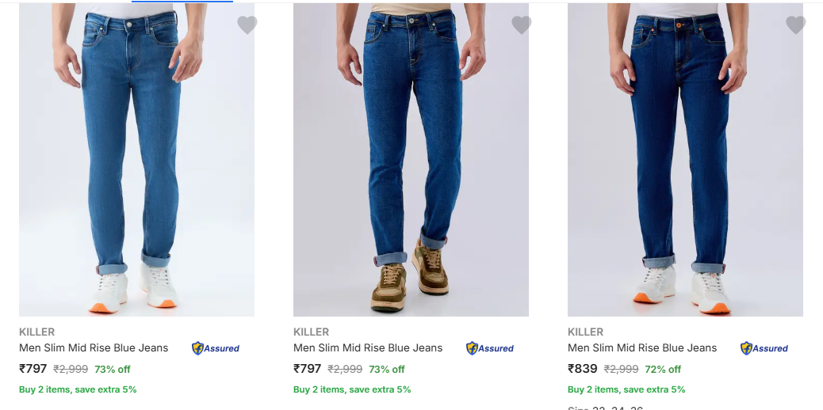
Task: Add third jeans to wishlist via heart
Action: [x=796, y=25]
